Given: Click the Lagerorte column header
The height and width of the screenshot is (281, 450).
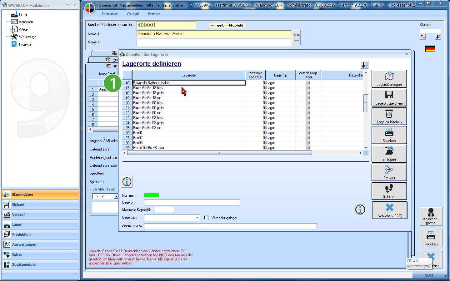Looking at the screenshot, I should pyautogui.click(x=188, y=75).
